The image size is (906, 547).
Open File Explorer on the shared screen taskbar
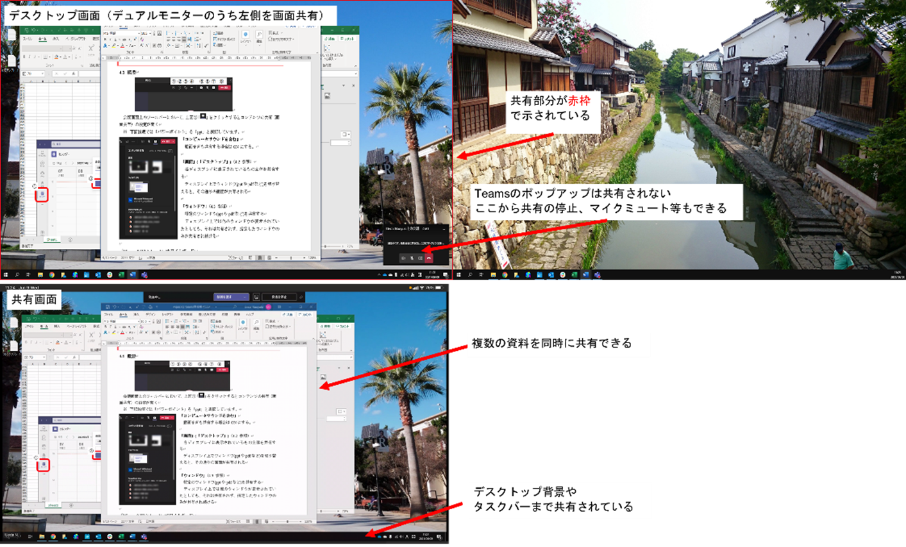pos(42,536)
